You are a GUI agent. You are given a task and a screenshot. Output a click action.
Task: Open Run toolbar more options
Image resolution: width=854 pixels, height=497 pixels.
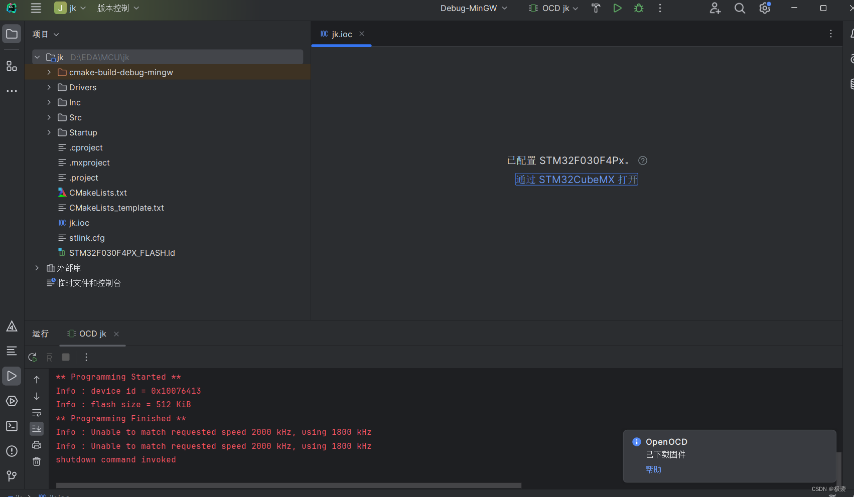[86, 357]
